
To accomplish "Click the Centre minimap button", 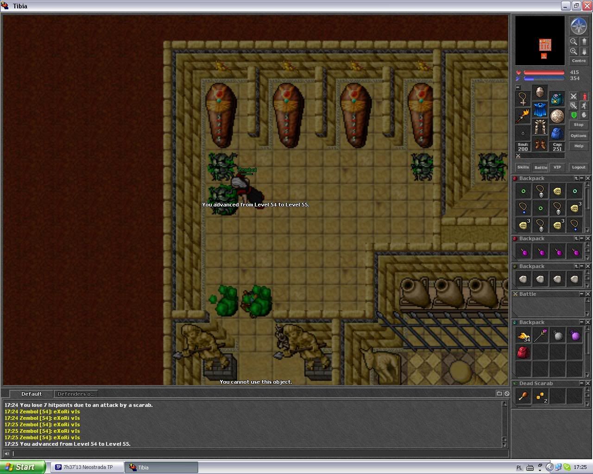I will pos(579,61).
